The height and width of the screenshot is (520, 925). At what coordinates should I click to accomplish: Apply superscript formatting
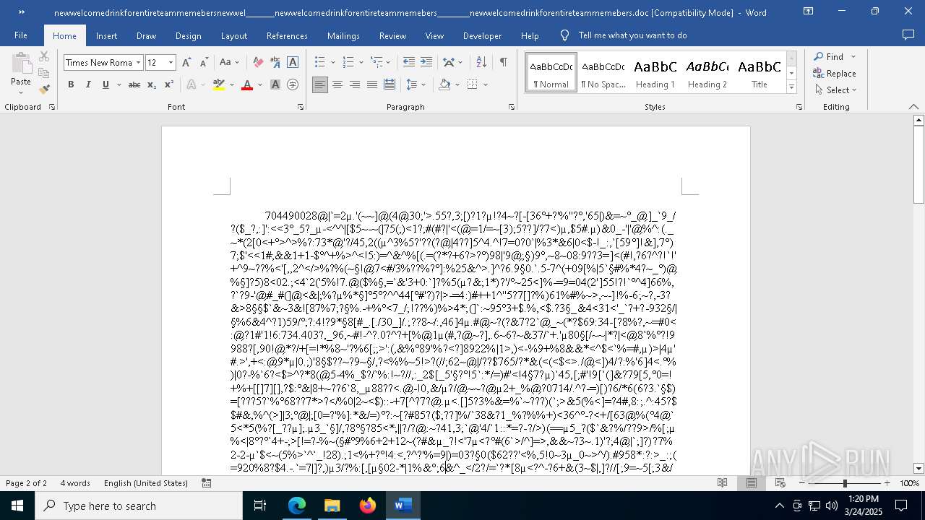169,84
